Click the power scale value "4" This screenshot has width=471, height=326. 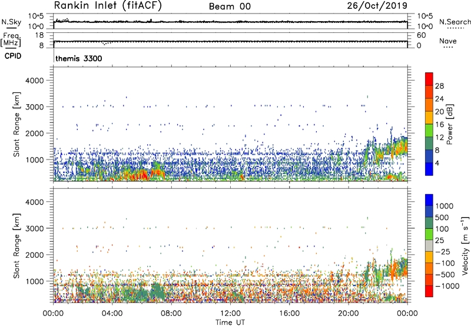point(437,164)
